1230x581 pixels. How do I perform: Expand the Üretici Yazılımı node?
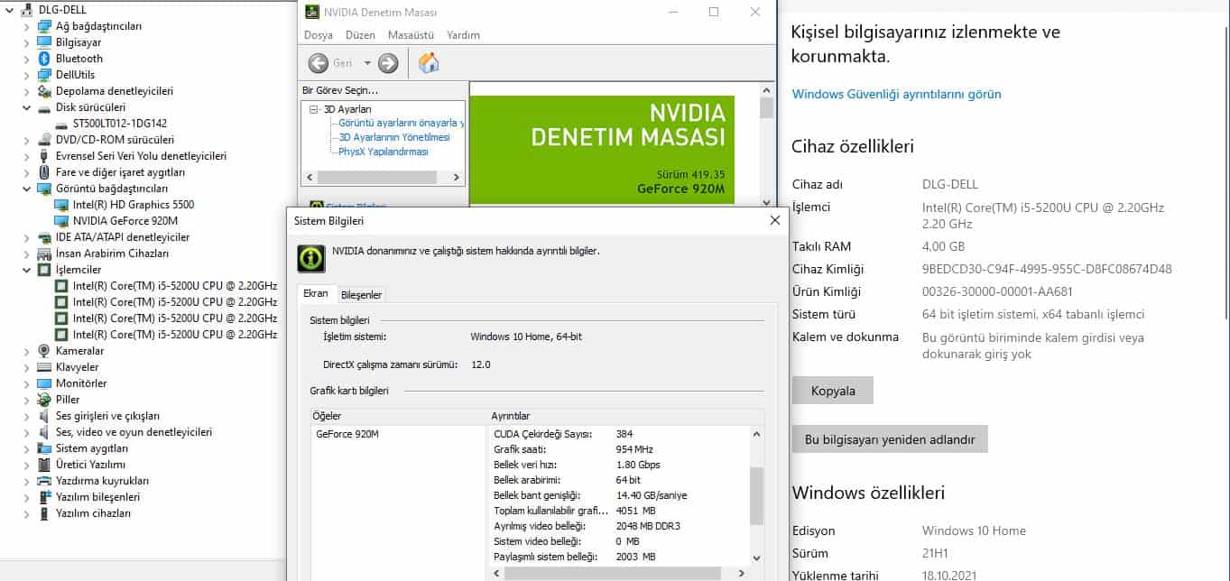click(27, 465)
